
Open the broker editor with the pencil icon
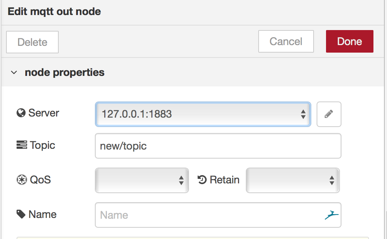tap(329, 114)
